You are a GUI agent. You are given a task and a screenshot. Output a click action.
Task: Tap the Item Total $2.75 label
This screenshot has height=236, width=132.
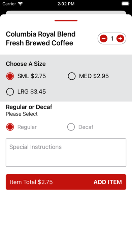(x=31, y=182)
